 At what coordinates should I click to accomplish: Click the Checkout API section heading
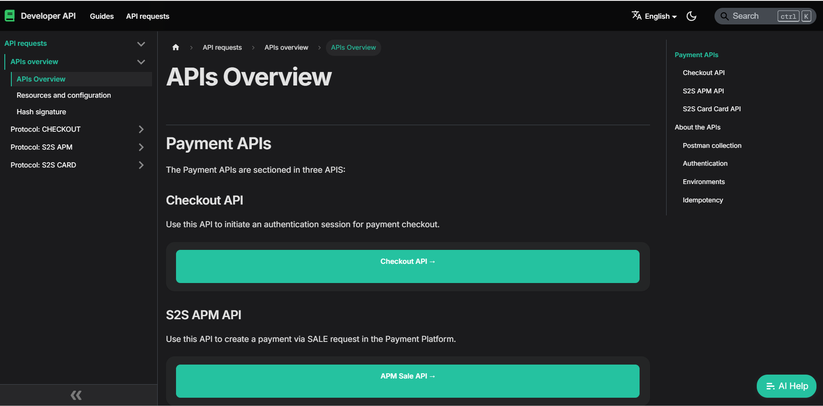[204, 200]
